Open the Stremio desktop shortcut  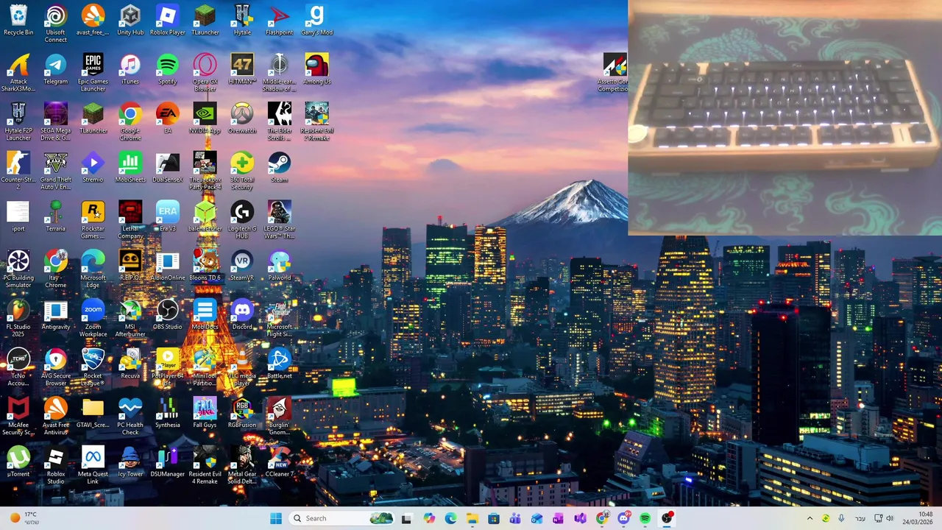pyautogui.click(x=93, y=168)
